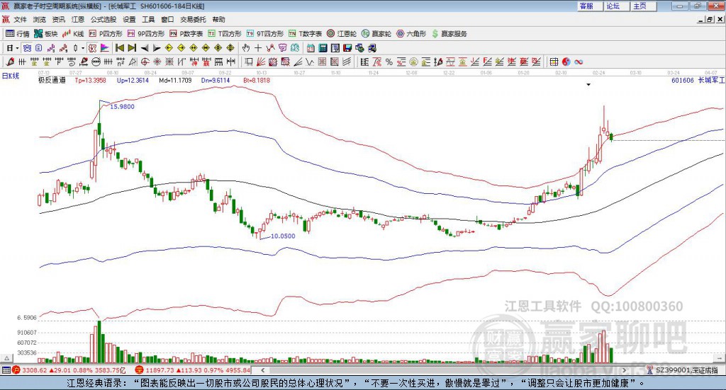
Task: Click the black left arrow icon
Action: coord(145,48)
